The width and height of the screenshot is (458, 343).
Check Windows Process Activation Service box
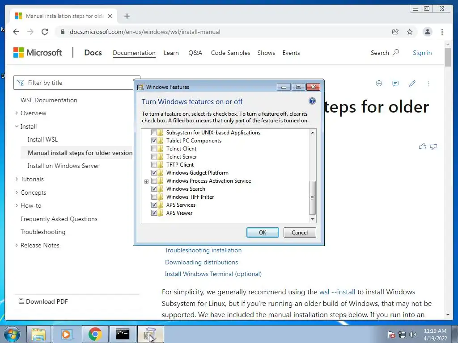pyautogui.click(x=154, y=181)
